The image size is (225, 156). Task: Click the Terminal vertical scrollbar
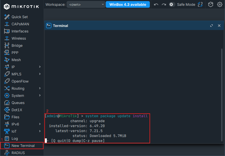[222, 95]
